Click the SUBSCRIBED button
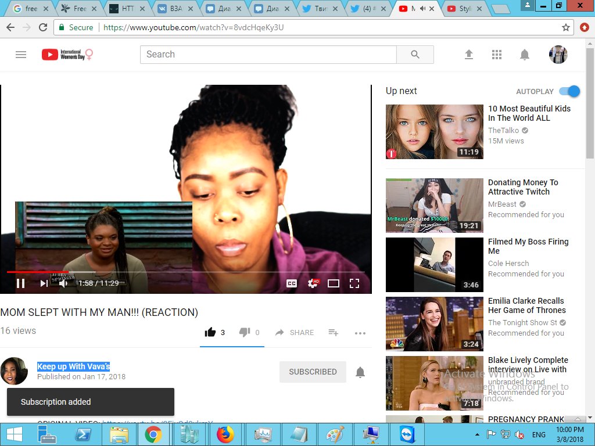The height and width of the screenshot is (446, 595). tap(313, 372)
